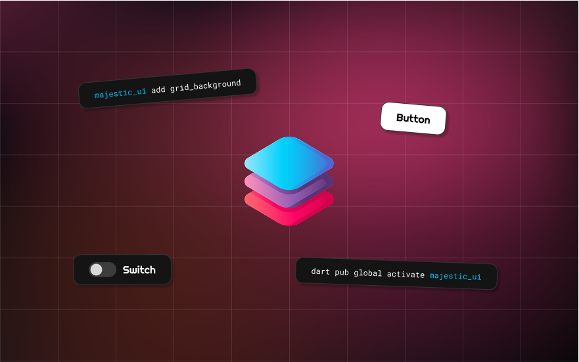Click the grid_background word
This screenshot has height=362, width=579.
205,86
